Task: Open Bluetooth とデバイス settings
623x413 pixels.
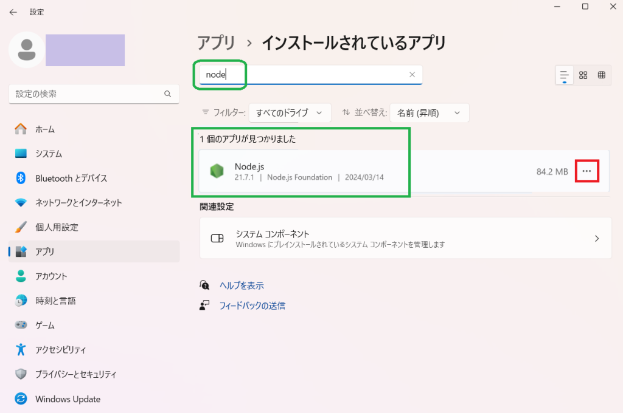Action: click(x=71, y=178)
